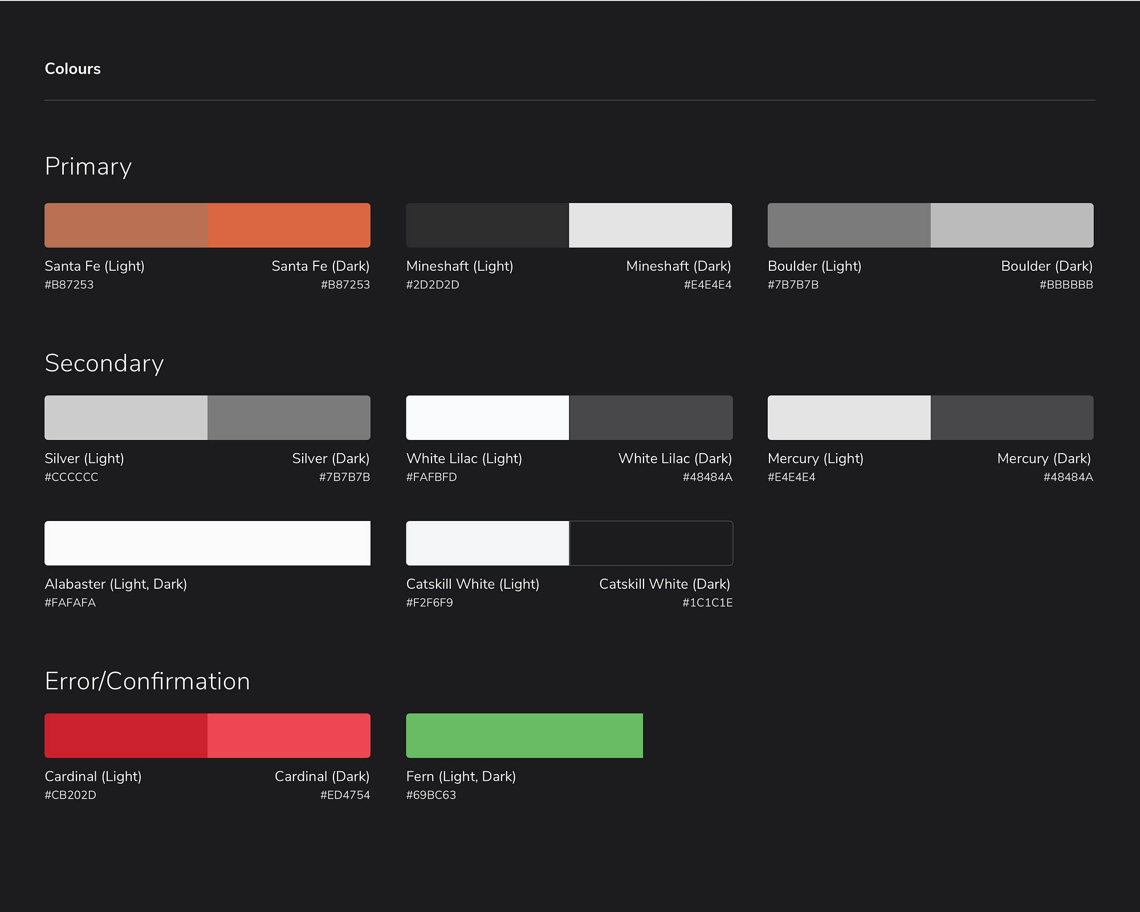1140x912 pixels.
Task: Select the Cardinal (Dark) coral swatch
Action: point(289,735)
